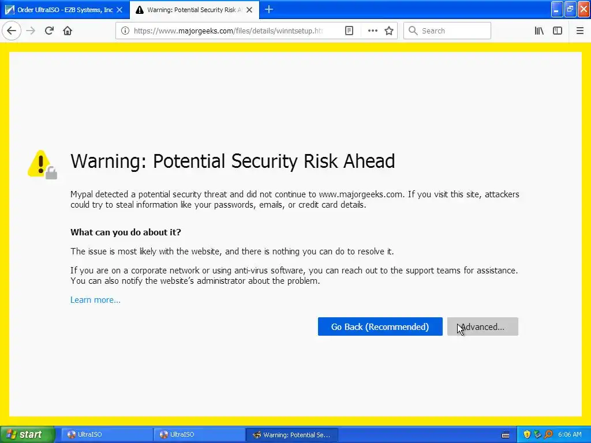Click the warning triangle lock icon
Image resolution: width=591 pixels, height=443 pixels.
point(42,164)
